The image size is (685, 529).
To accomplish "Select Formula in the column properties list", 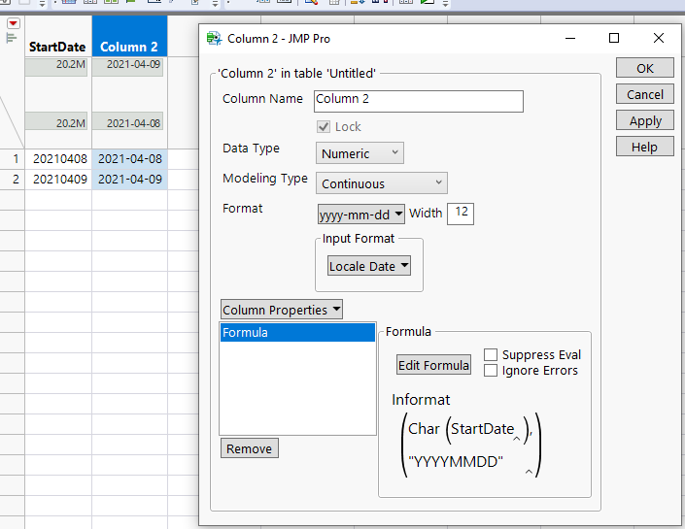I will (297, 333).
